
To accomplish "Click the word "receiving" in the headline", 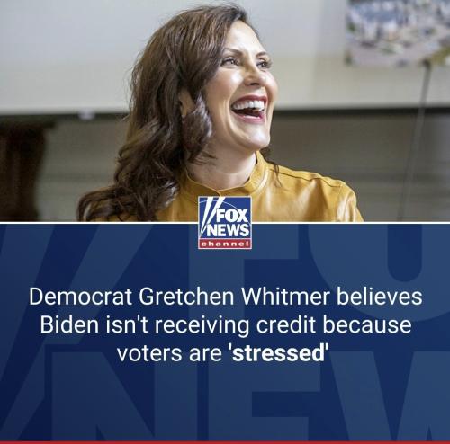I will pyautogui.click(x=202, y=326).
